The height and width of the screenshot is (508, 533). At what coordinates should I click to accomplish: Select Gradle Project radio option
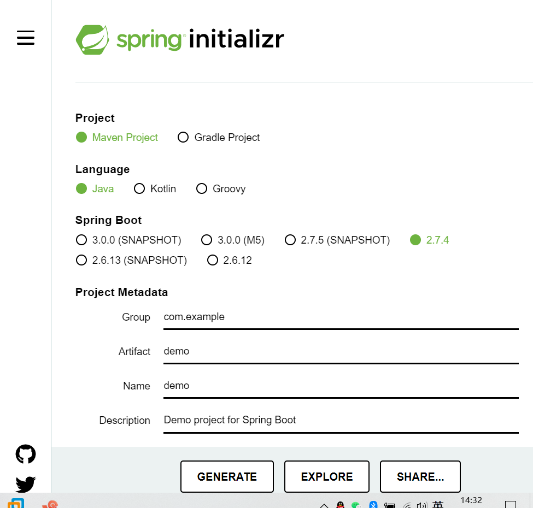[219, 137]
